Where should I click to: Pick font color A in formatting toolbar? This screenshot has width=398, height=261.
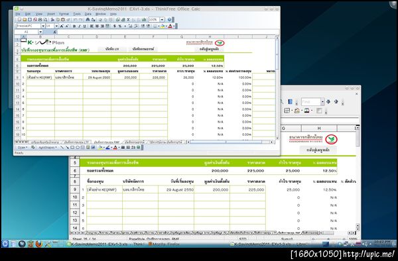(x=170, y=26)
